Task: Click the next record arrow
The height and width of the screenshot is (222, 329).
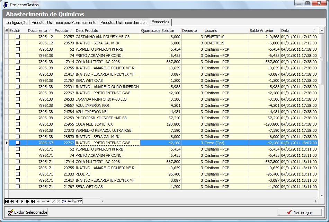Action: [x=22, y=202]
